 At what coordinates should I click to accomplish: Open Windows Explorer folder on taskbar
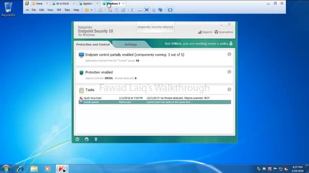pos(34,169)
